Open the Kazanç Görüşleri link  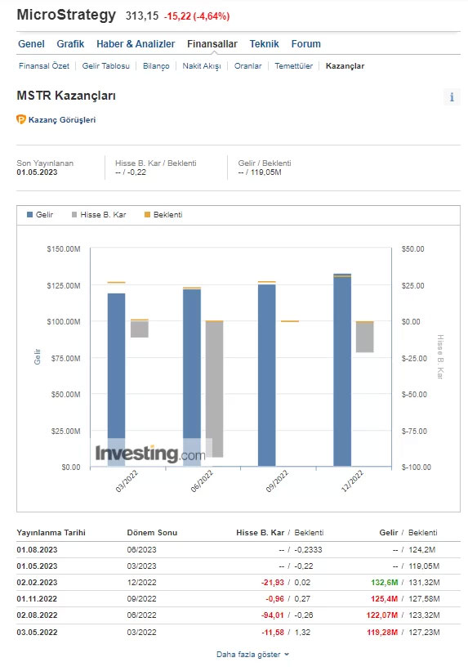(x=62, y=120)
